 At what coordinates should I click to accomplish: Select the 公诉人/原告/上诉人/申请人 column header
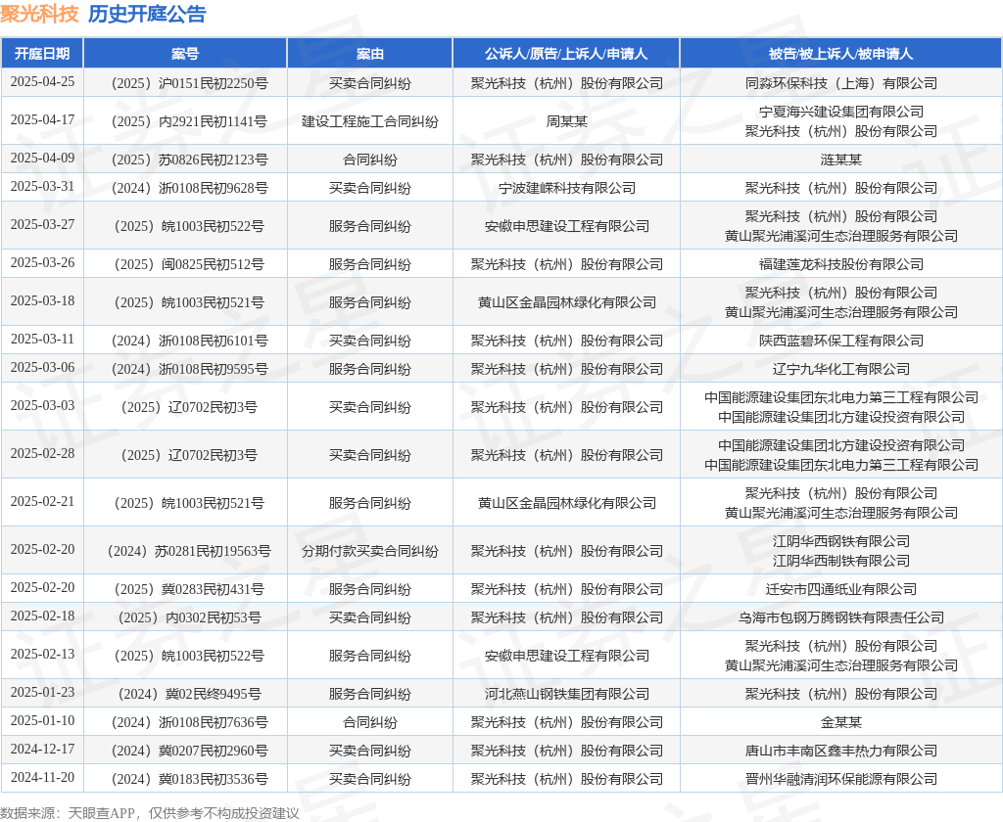point(566,54)
